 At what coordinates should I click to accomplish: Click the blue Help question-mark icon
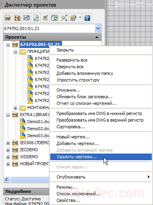[87, 18]
